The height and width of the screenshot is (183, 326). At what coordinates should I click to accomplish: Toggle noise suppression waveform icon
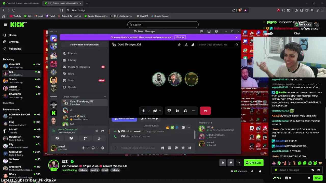pyautogui.click(x=97, y=131)
